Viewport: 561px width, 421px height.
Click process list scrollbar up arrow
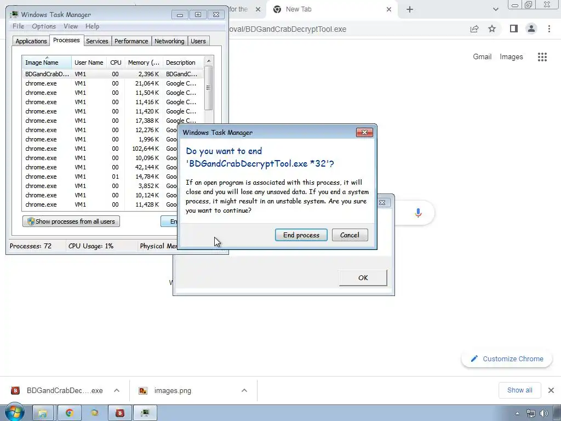209,61
